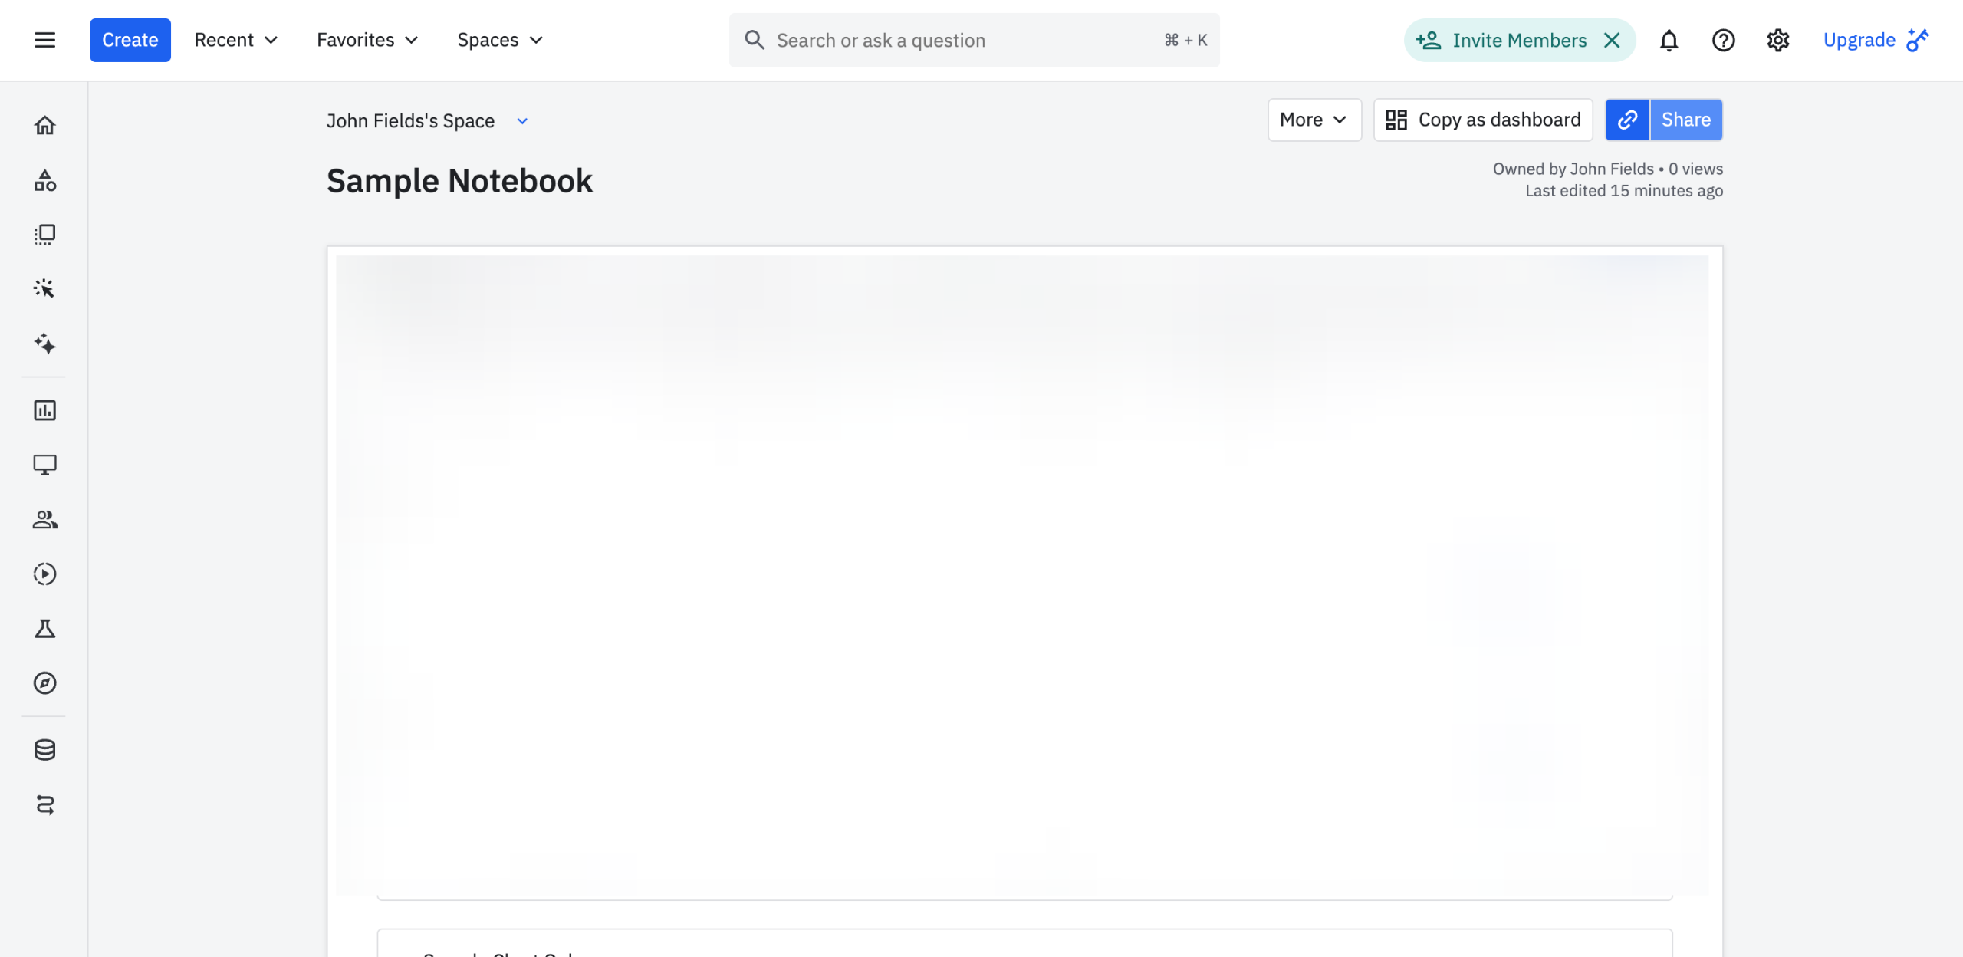1963x957 pixels.
Task: Open the database icon in sidebar
Action: [44, 750]
